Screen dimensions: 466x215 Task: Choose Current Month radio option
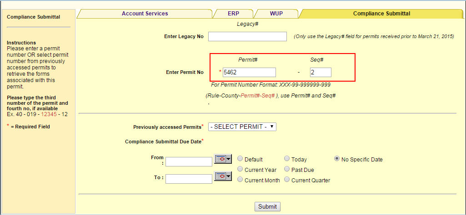pyautogui.click(x=240, y=180)
